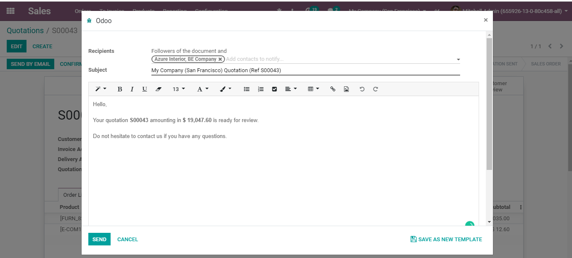This screenshot has width=572, height=258.
Task: Open the paintbrush background color dropdown
Action: pos(226,89)
